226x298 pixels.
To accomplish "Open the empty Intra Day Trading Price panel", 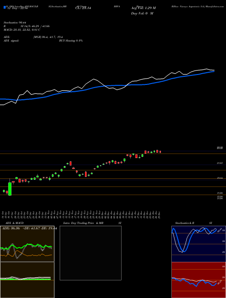I will click(x=90, y=253).
